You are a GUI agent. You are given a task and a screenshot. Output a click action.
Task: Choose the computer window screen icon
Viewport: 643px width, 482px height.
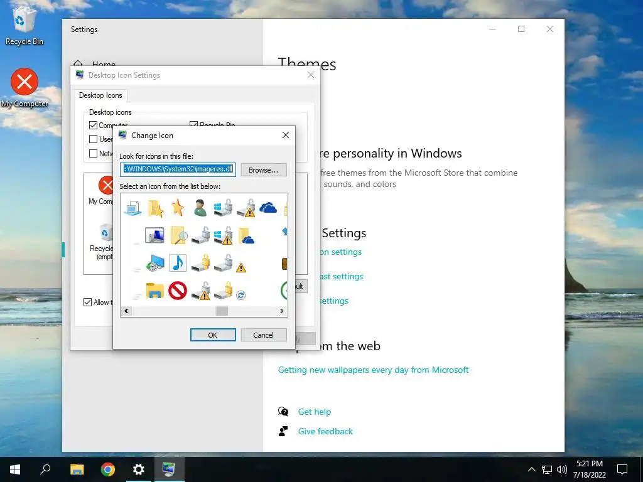[154, 235]
